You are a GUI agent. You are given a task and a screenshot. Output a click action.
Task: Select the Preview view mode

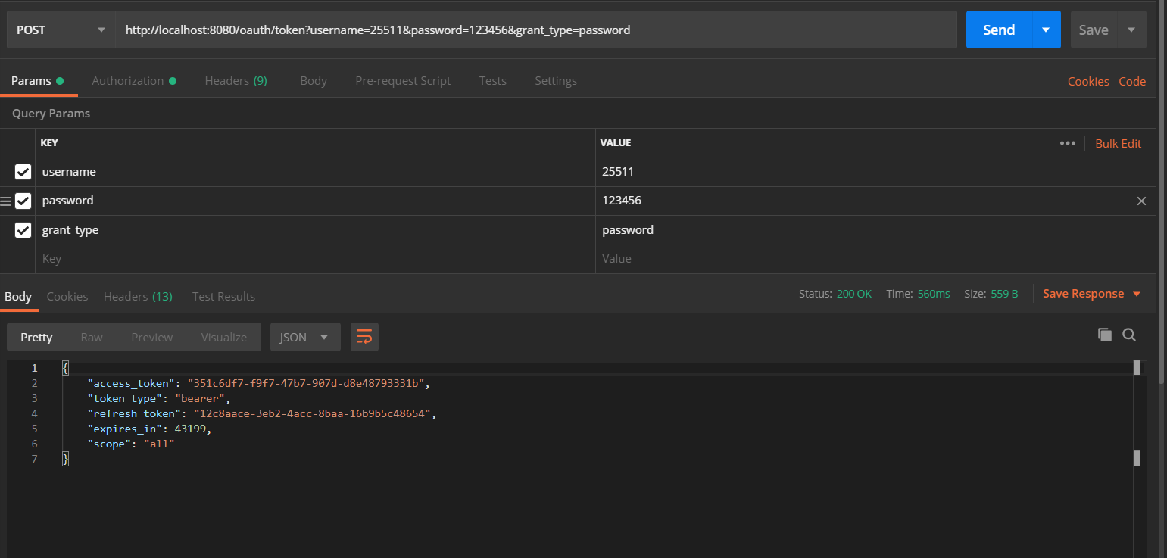[x=151, y=337]
